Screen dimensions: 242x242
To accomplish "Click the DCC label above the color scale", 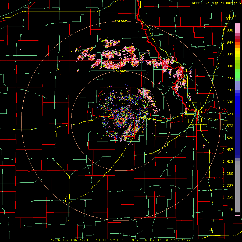I will 236,16.
